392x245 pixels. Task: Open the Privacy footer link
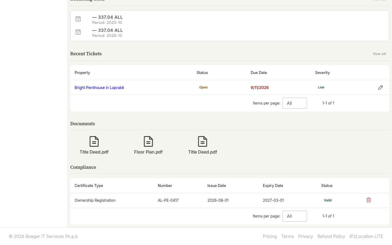pyautogui.click(x=305, y=236)
